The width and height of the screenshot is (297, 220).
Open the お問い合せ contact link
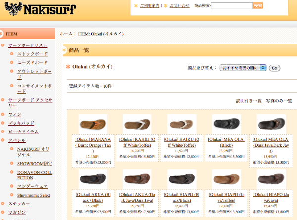179,5
